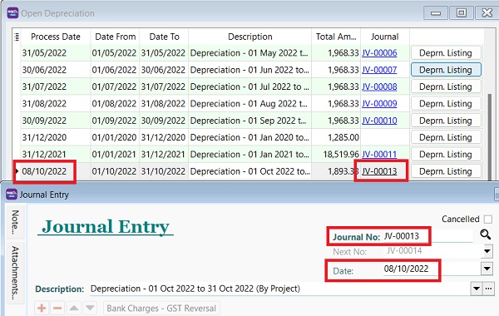499x316 pixels.
Task: Click the Journal No input field
Action: pos(428,236)
